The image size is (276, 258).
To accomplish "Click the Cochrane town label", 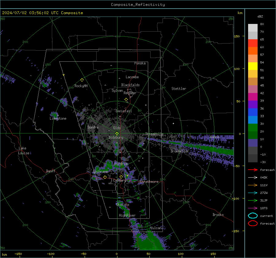I will click(x=100, y=171).
